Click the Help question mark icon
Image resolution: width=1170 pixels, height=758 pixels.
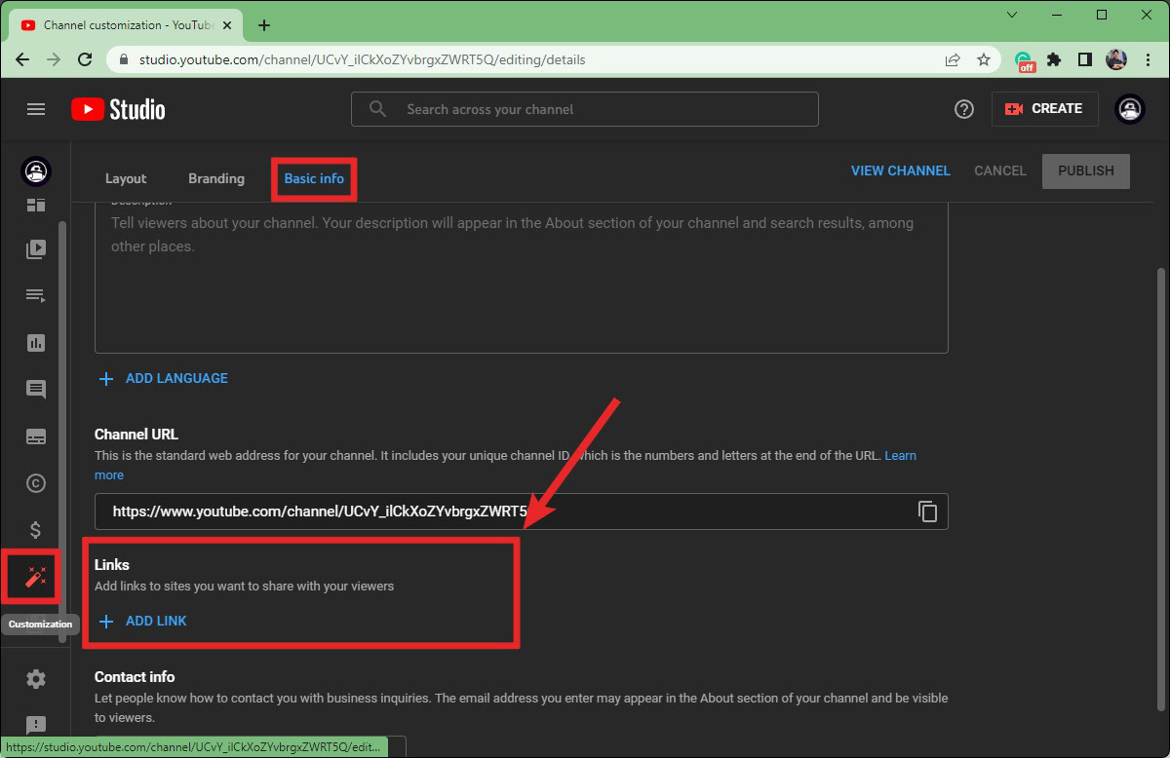click(x=964, y=109)
